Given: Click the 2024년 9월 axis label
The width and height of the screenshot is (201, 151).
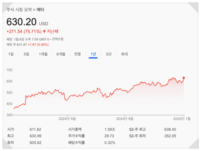Looking at the screenshot, I should pyautogui.click(x=125, y=119).
